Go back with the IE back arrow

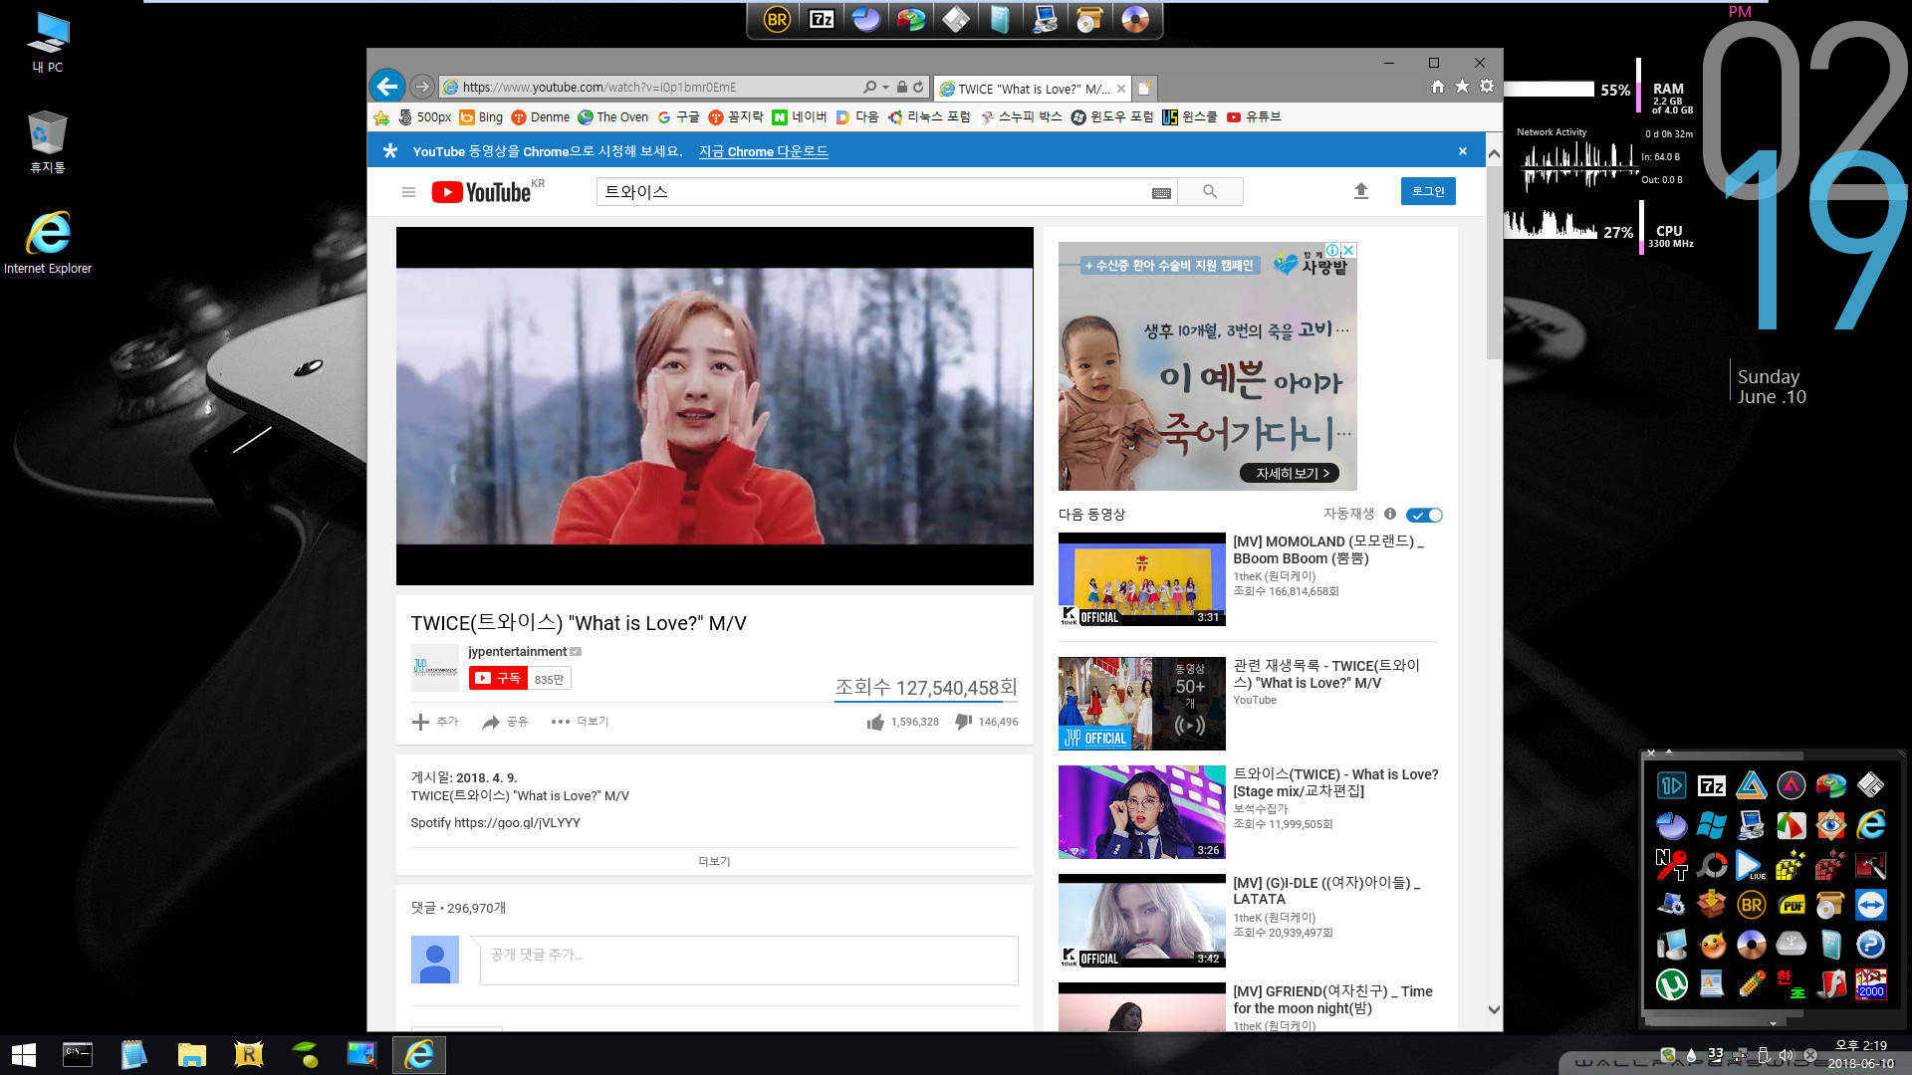tap(387, 87)
